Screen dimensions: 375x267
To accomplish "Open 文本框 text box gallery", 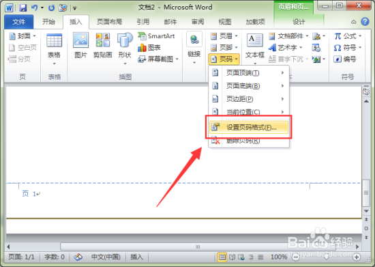I will tap(255, 48).
